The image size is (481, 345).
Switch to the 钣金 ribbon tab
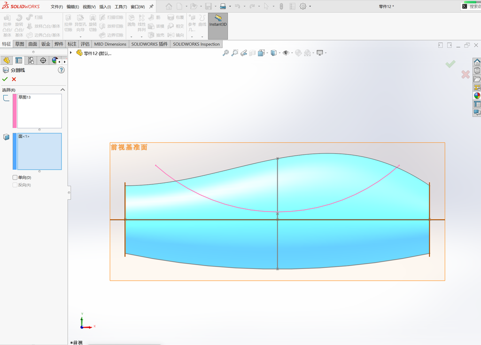click(46, 44)
